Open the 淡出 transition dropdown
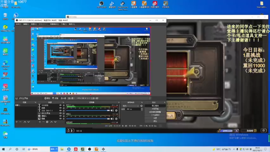 [x=131, y=106]
